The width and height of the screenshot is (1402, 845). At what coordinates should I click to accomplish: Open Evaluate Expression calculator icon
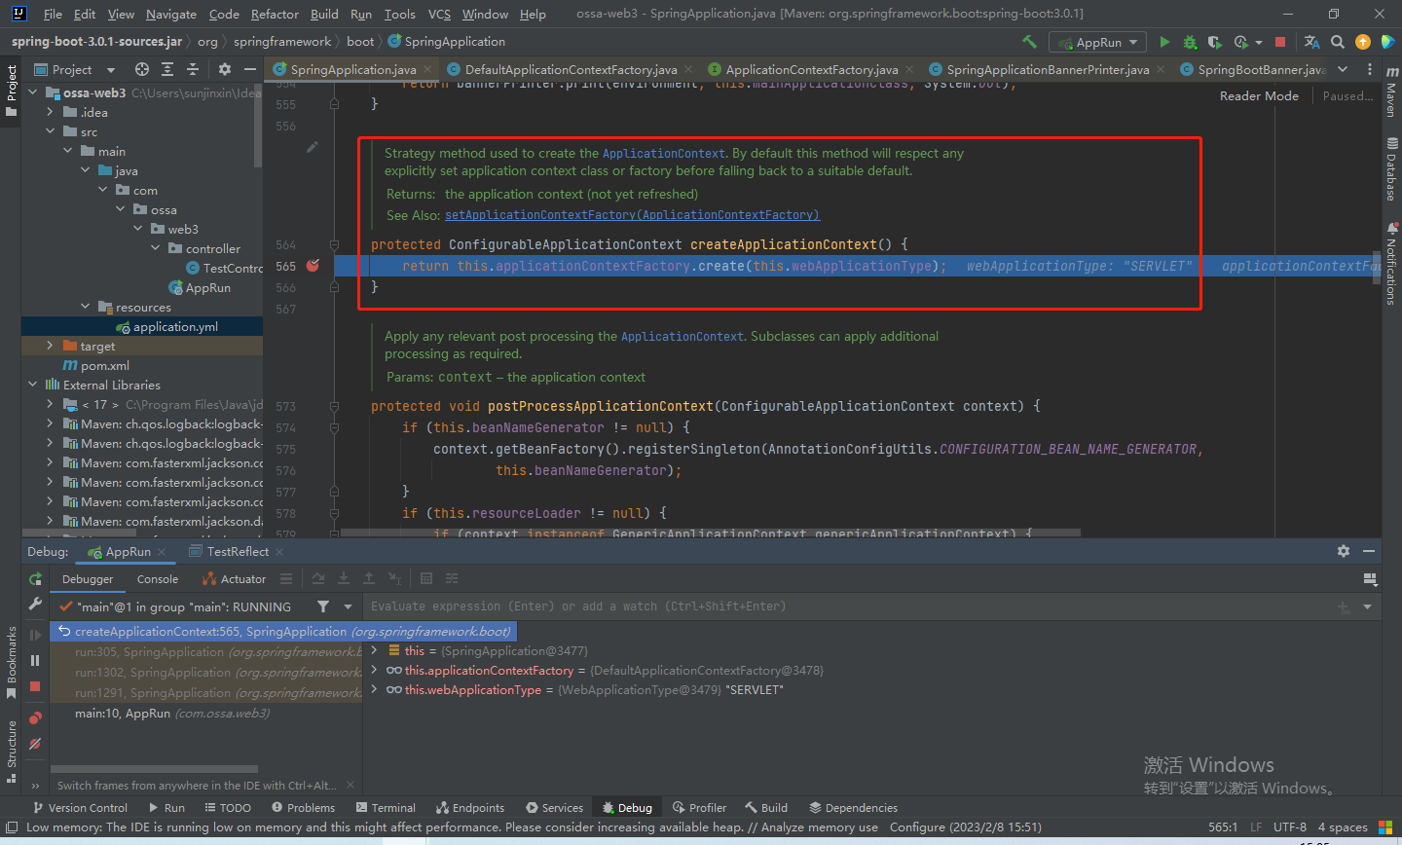click(426, 578)
